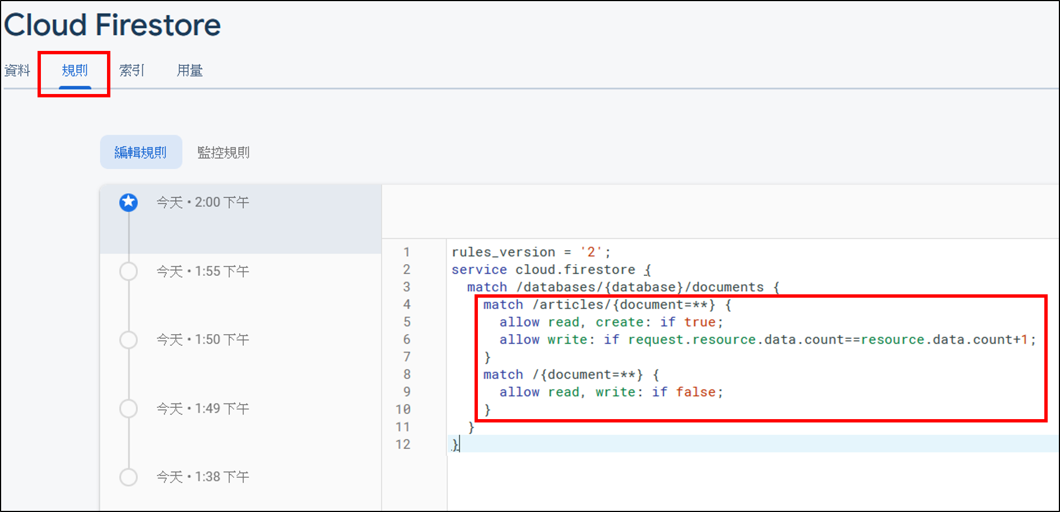Open the 今天 1:55 下午 history entry label

coord(202,271)
